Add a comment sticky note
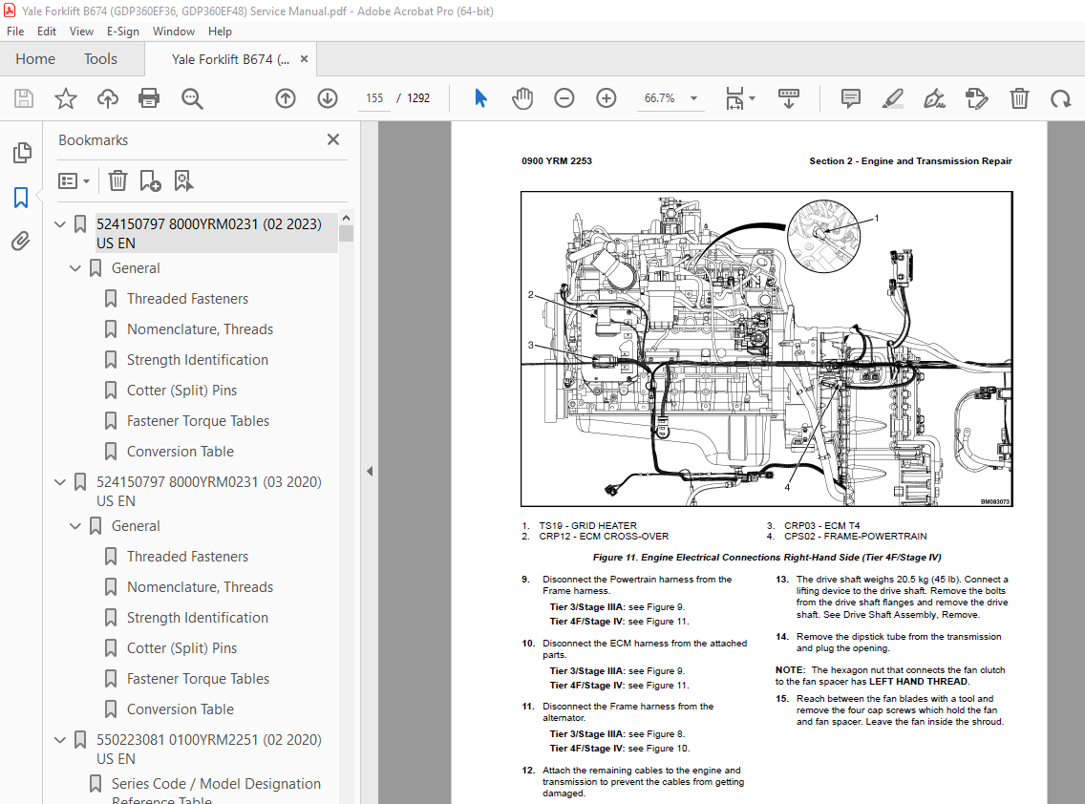Screen dimensions: 1085x804 pyautogui.click(x=850, y=98)
